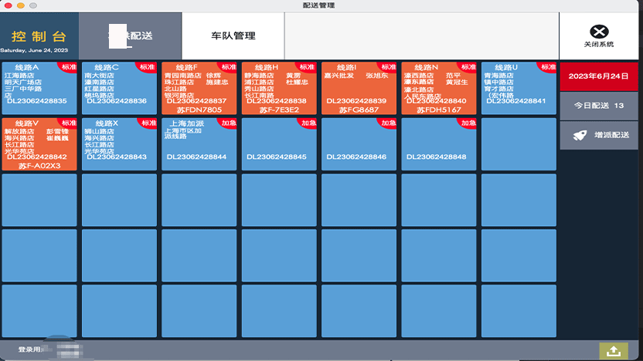Click the 关闭系统 close icon
Viewport: 643px width, 361px height.
pyautogui.click(x=599, y=32)
